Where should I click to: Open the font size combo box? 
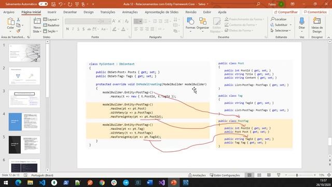[105, 21]
